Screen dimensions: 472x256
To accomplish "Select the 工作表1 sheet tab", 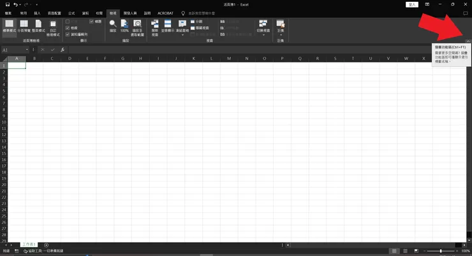I will (29, 245).
